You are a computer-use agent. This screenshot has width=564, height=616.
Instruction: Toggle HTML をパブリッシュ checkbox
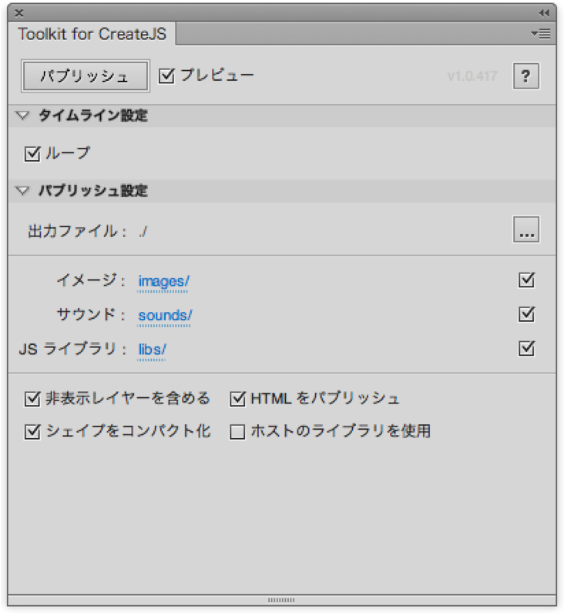tap(238, 399)
